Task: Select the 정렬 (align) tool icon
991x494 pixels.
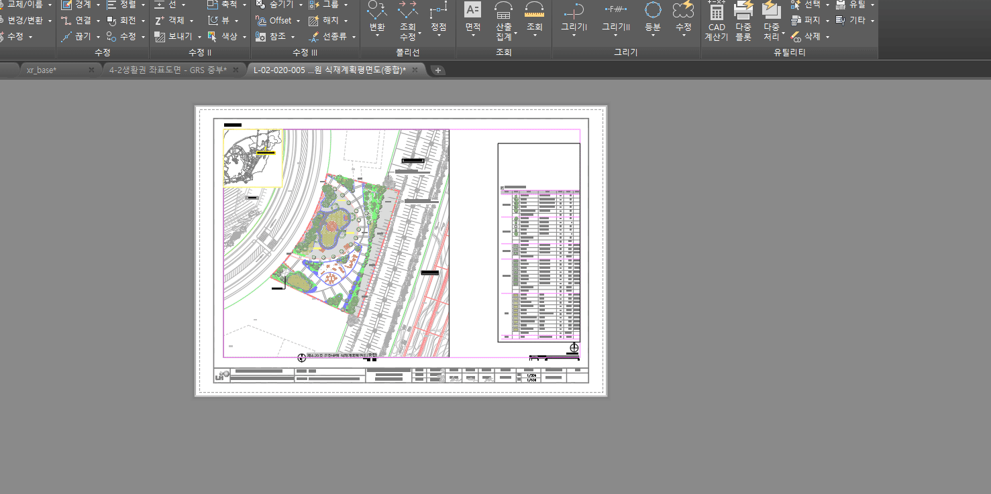Action: 111,4
